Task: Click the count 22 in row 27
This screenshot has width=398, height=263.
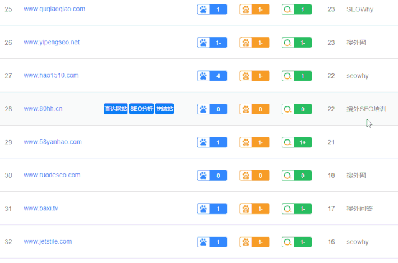Action: (331, 76)
